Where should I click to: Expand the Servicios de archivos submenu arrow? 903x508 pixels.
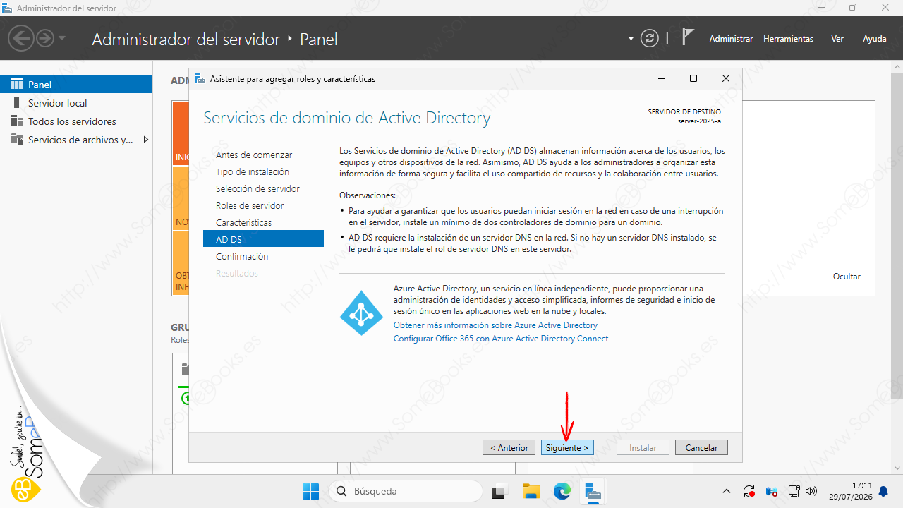point(145,140)
